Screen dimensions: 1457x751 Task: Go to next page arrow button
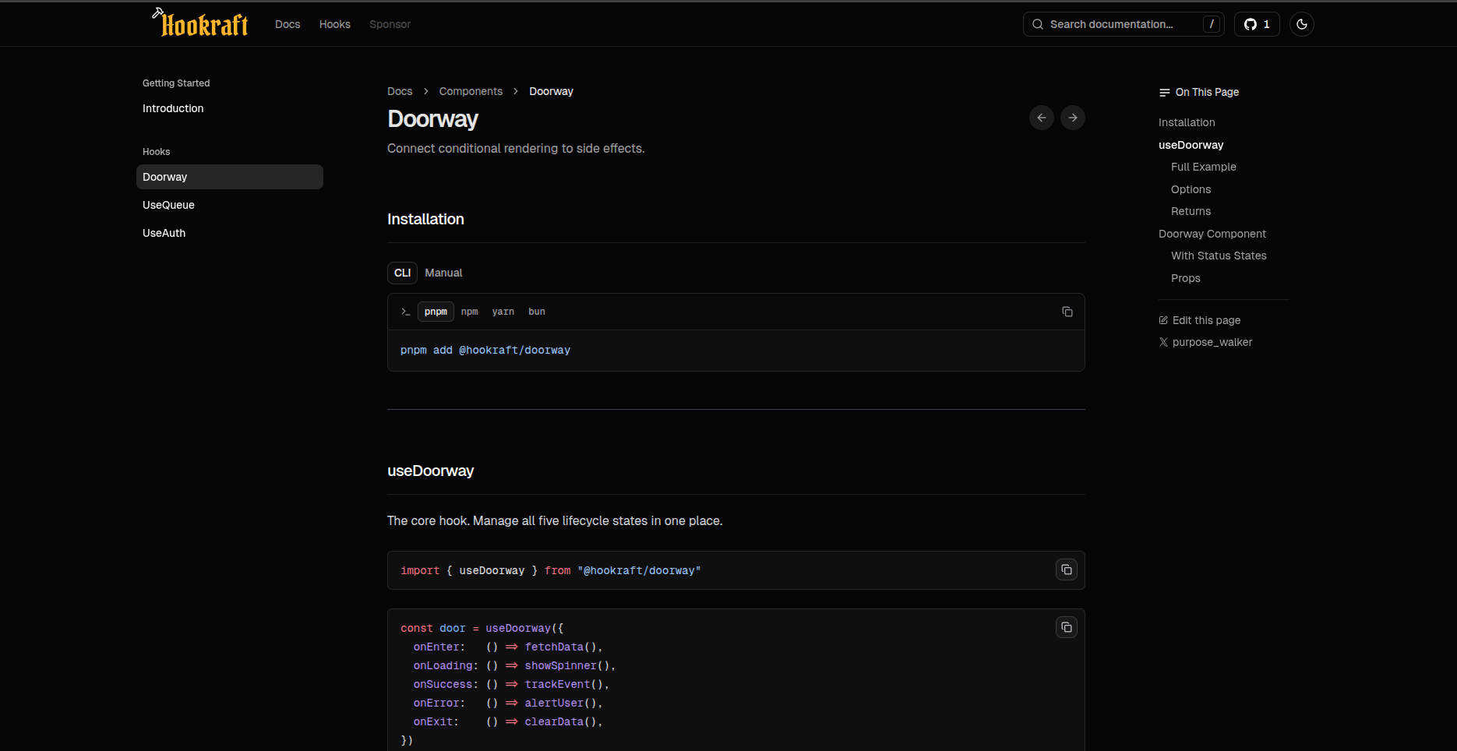coord(1073,118)
